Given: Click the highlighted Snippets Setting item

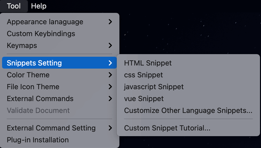Looking at the screenshot, I should tap(59, 63).
